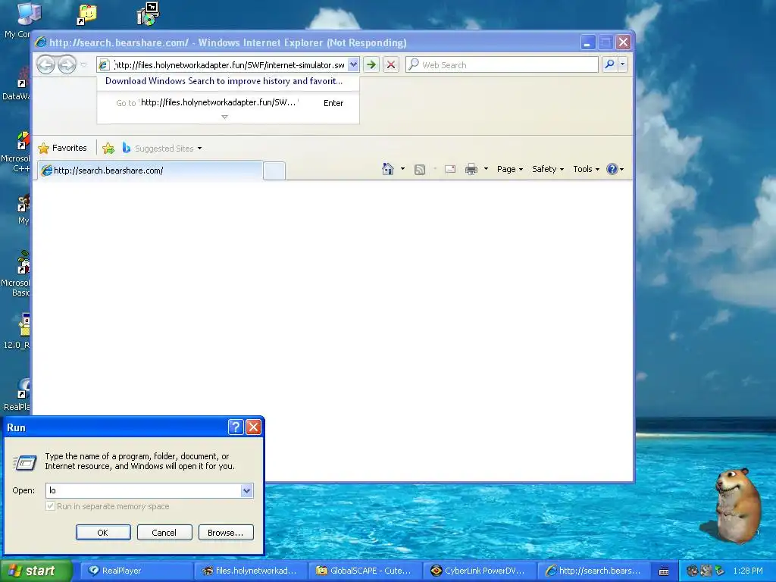Expand the address bar history dropdown arrow
This screenshot has width=776, height=582.
(353, 65)
